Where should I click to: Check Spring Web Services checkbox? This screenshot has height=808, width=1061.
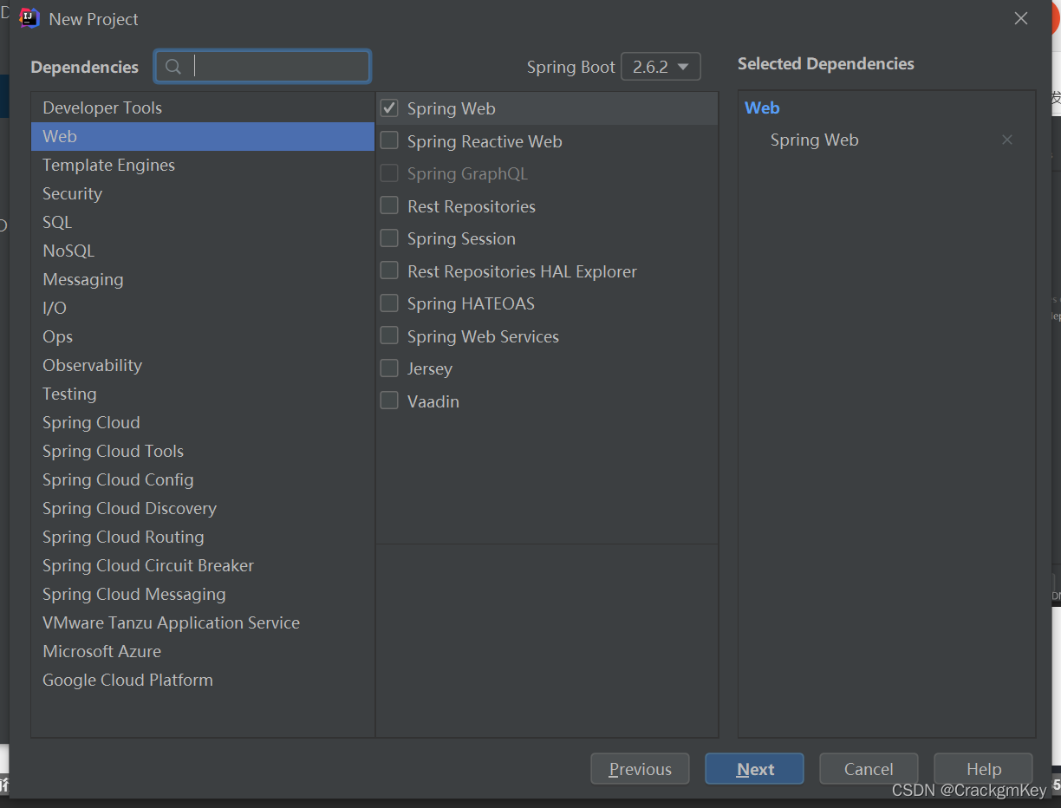pos(390,336)
